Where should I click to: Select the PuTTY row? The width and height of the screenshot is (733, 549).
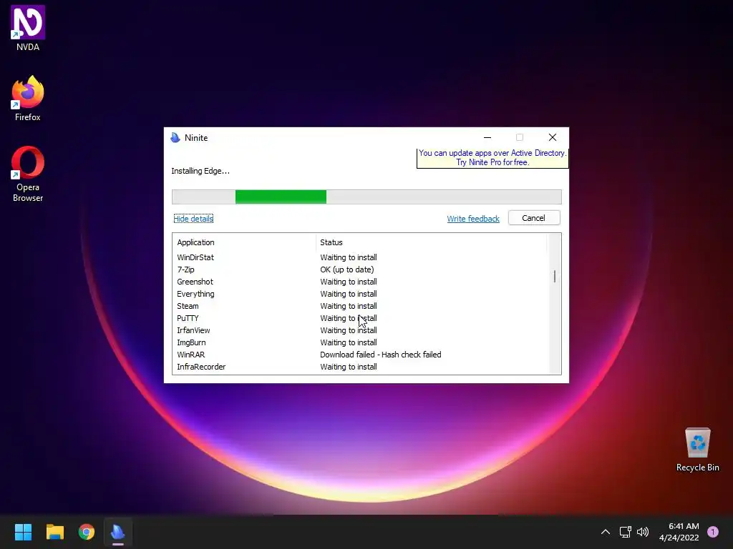(x=361, y=318)
